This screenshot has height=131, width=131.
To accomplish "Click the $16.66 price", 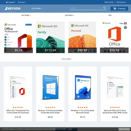I will [x=115, y=117].
